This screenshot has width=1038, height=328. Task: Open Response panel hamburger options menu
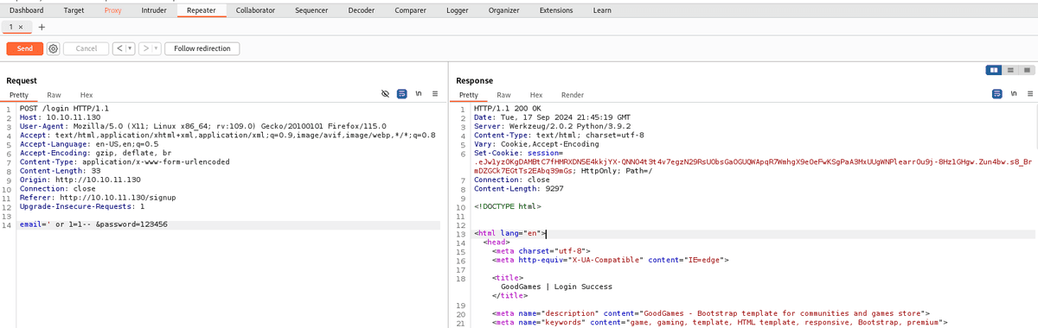(x=1029, y=94)
